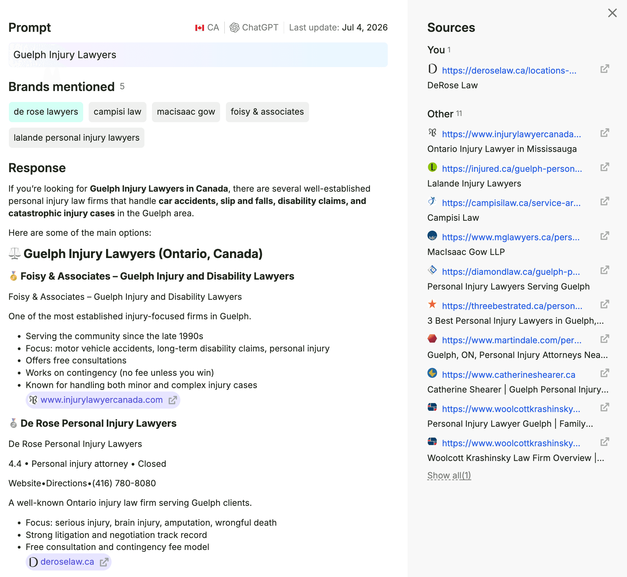Click the gold medal icon beside Foisy & Associates
Screen dimensions: 627x577
click(13, 276)
